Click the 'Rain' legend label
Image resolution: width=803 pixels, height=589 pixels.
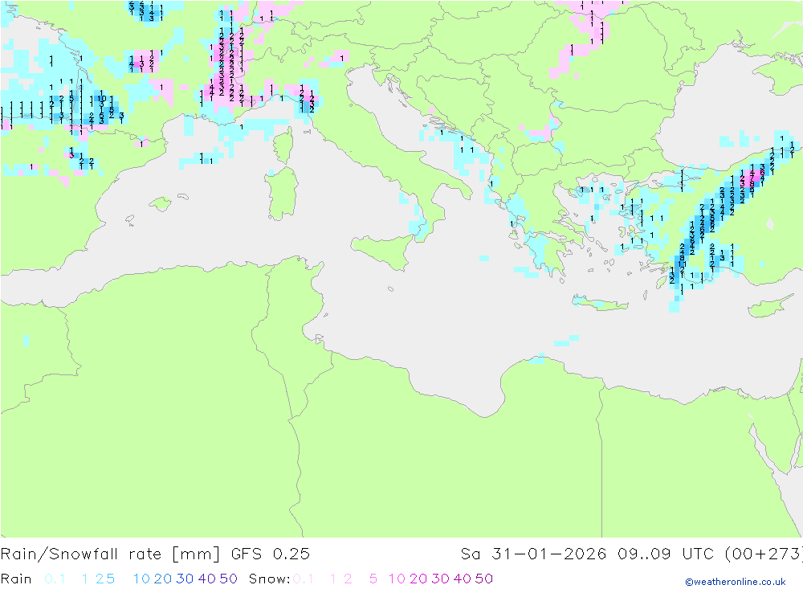(16, 579)
